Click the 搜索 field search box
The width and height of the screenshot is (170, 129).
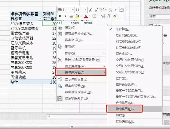pyautogui.click(x=160, y=17)
